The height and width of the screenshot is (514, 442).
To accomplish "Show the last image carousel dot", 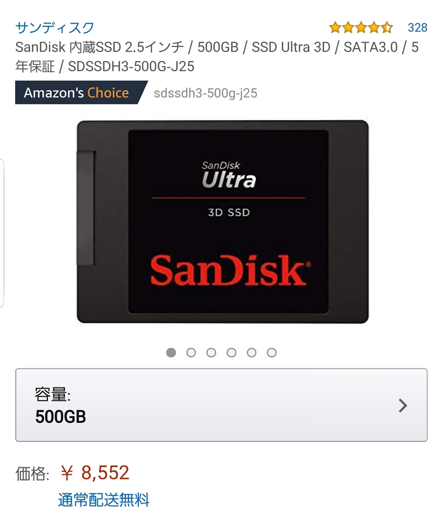I will tap(272, 352).
